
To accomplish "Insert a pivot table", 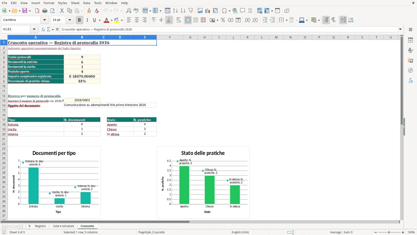I will (215, 11).
